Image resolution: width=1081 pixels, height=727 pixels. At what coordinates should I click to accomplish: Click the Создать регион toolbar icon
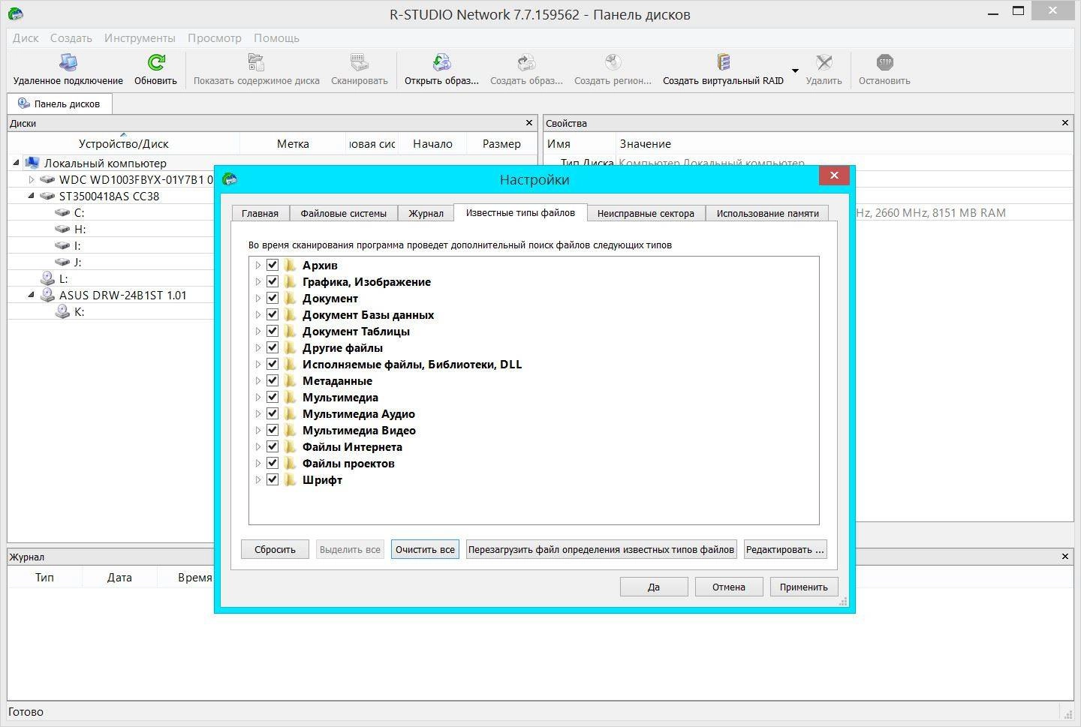click(x=613, y=62)
